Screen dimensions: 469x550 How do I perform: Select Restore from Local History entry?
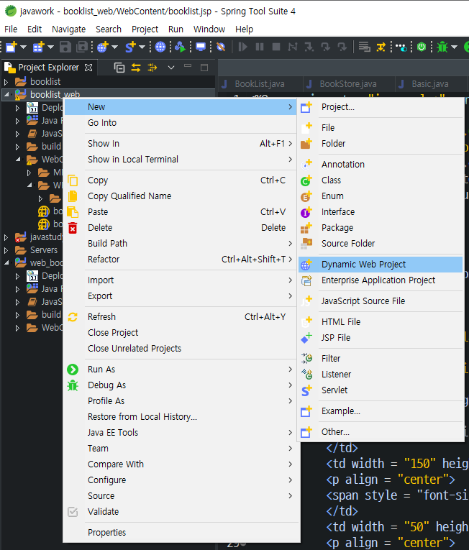182,417
